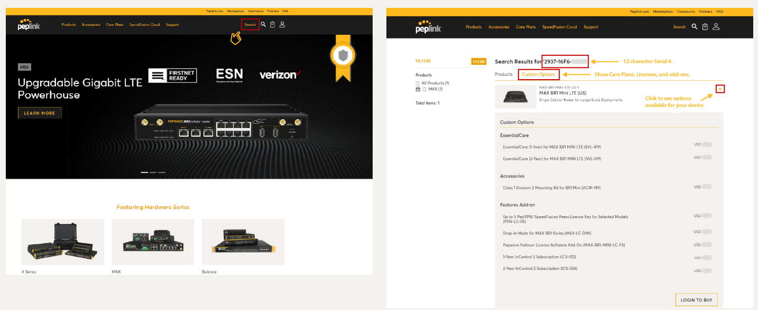This screenshot has height=310, width=758.
Task: Open SpeedFusion Cloud menu in left screenshot
Action: tap(144, 25)
